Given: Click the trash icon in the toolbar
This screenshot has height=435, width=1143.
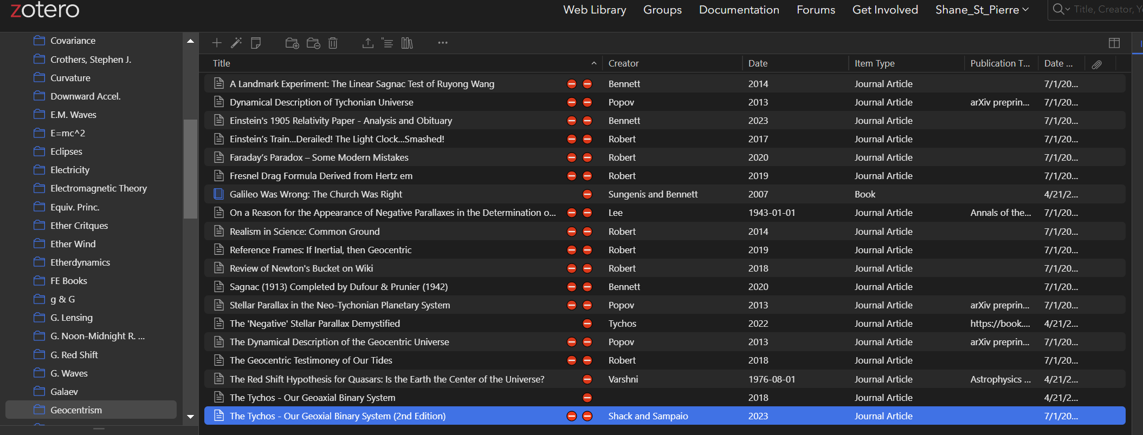Looking at the screenshot, I should click(x=333, y=43).
